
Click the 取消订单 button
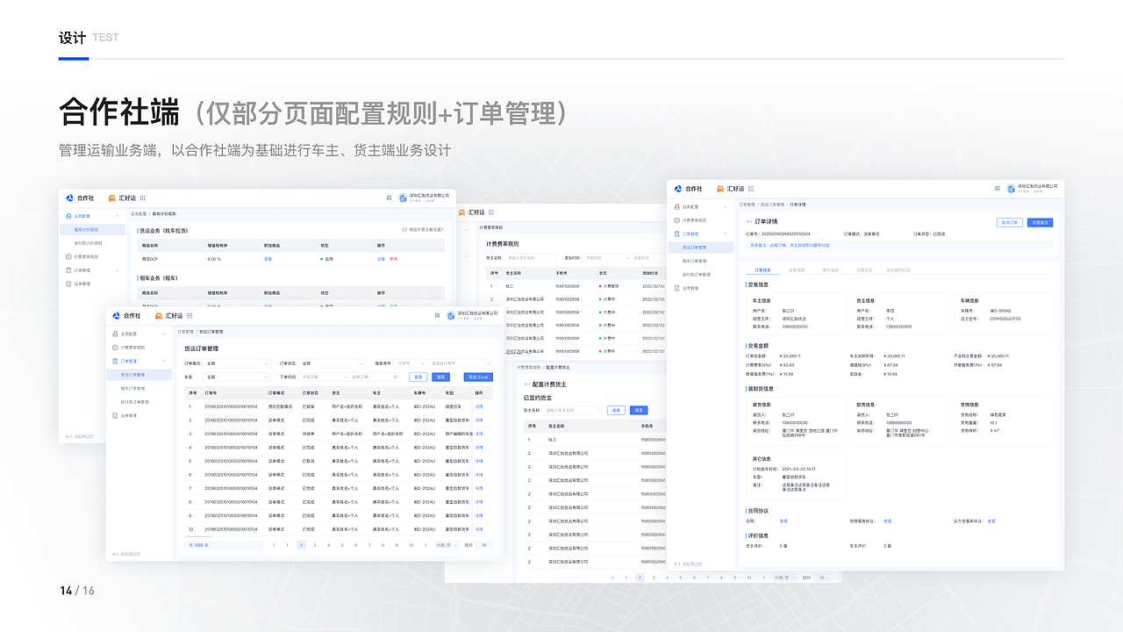(x=1010, y=223)
